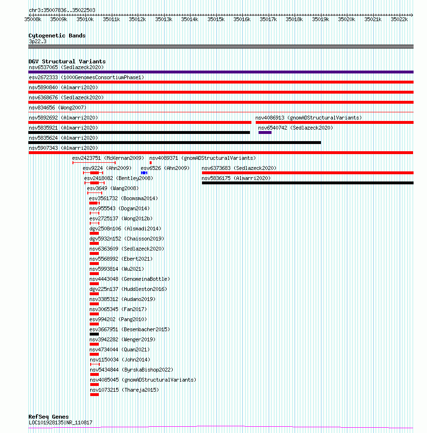Click esv3561732 (Boomsma2014) label

click(x=123, y=199)
